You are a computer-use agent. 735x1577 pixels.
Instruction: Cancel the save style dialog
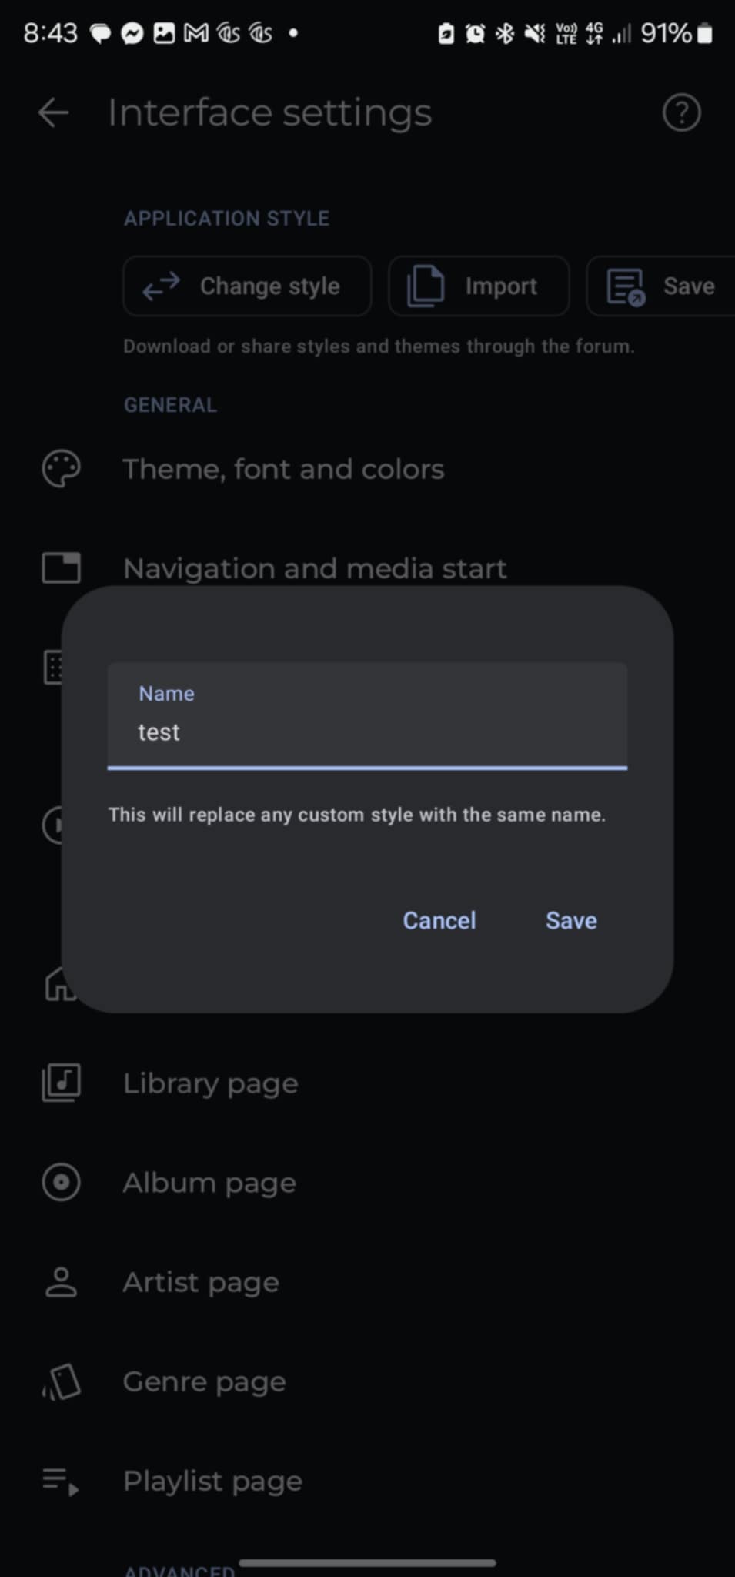[439, 920]
